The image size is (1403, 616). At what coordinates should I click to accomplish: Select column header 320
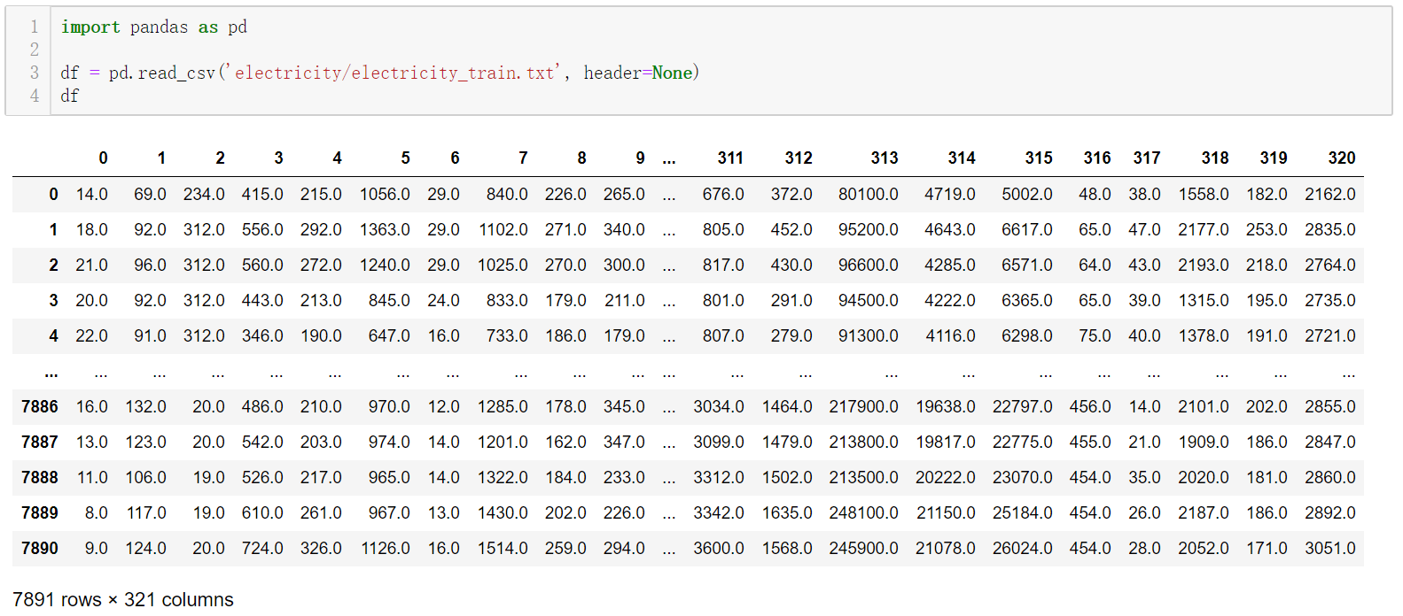tap(1342, 158)
